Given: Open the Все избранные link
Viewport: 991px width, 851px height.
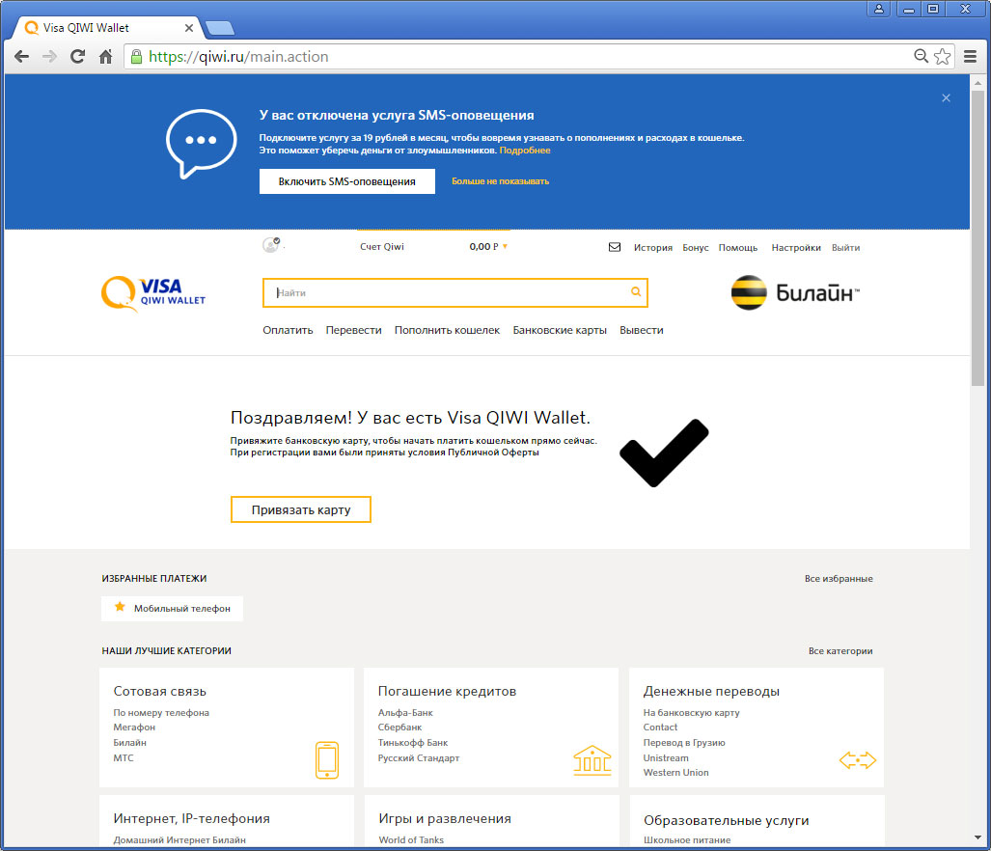Looking at the screenshot, I should (x=838, y=579).
